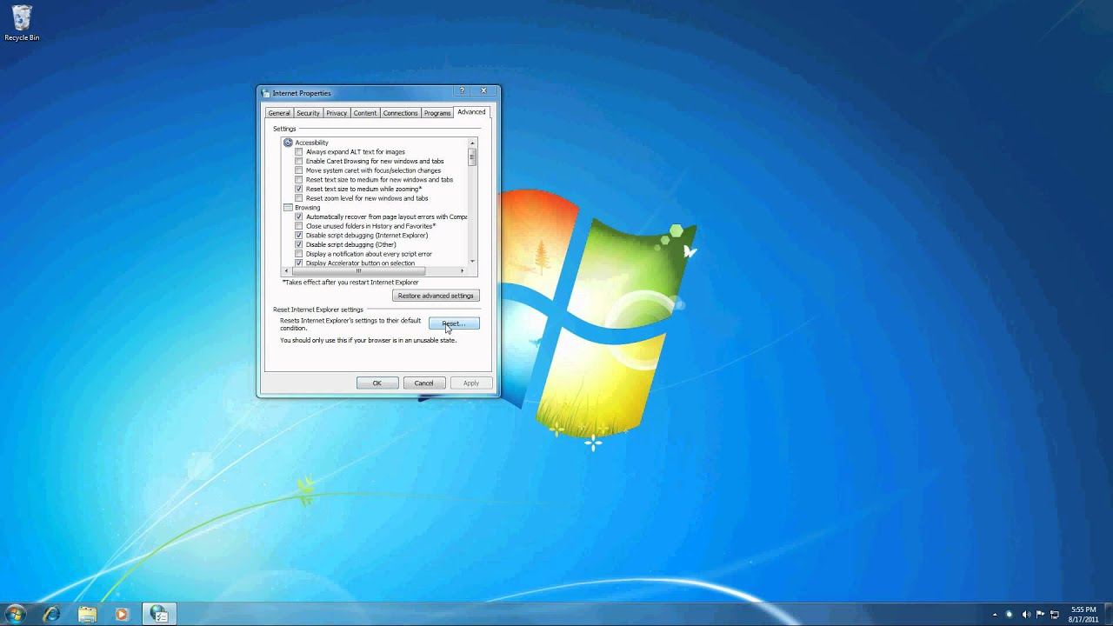Switch to the Programs tab
Screen dimensions: 1113x626
(437, 113)
